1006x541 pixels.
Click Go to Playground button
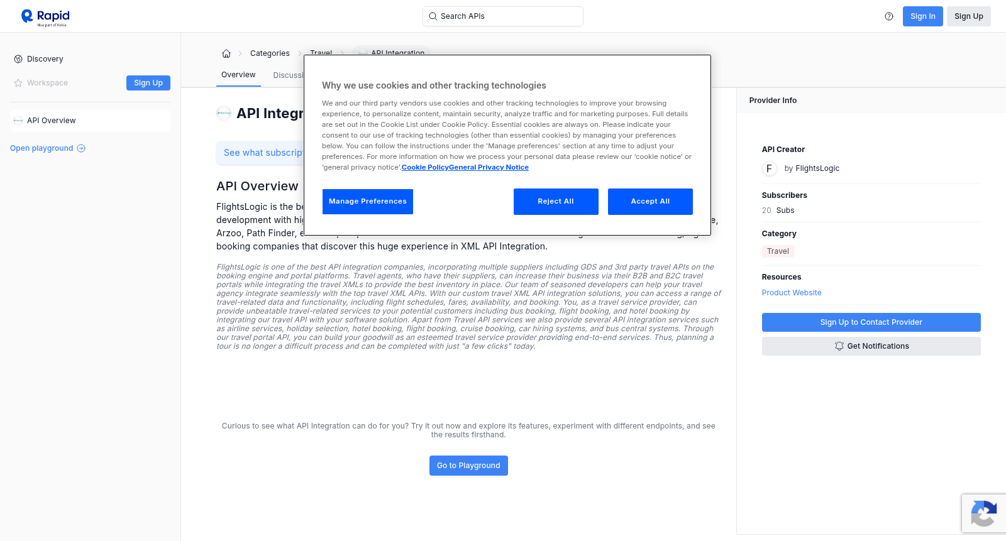pyautogui.click(x=468, y=466)
